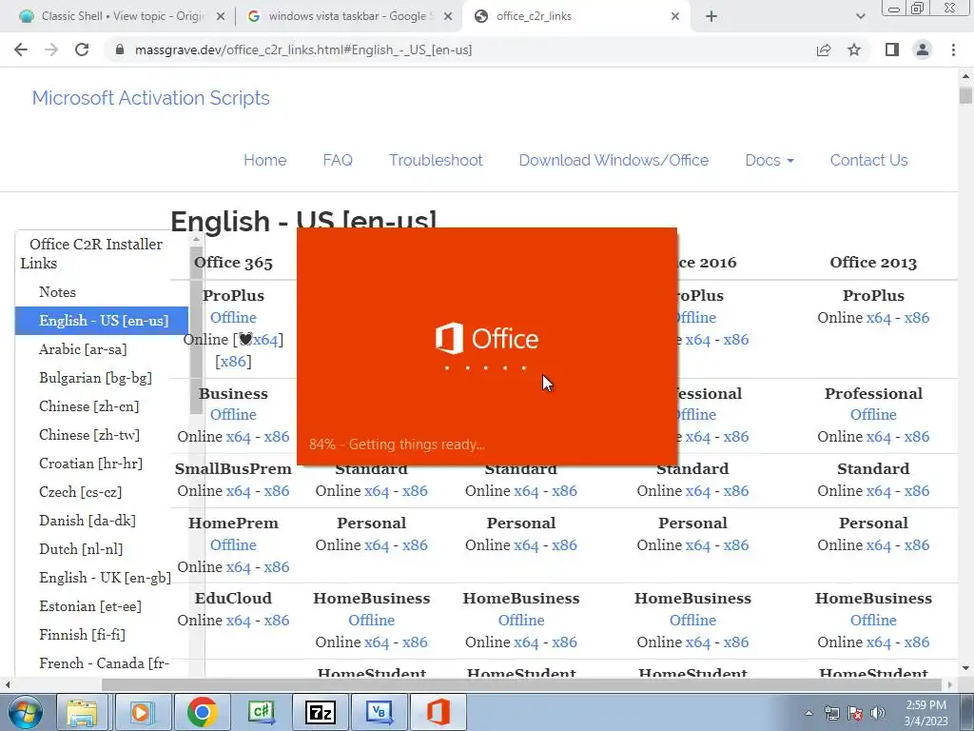Close the Google search tab

pos(448,17)
